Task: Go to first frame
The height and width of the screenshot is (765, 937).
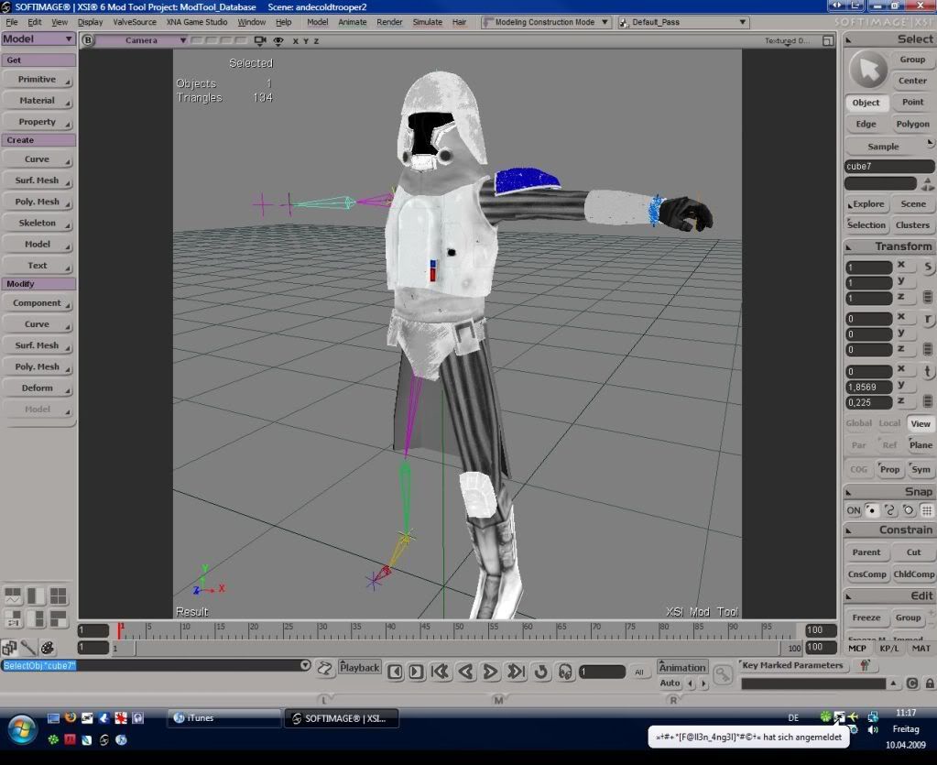Action: pos(441,672)
